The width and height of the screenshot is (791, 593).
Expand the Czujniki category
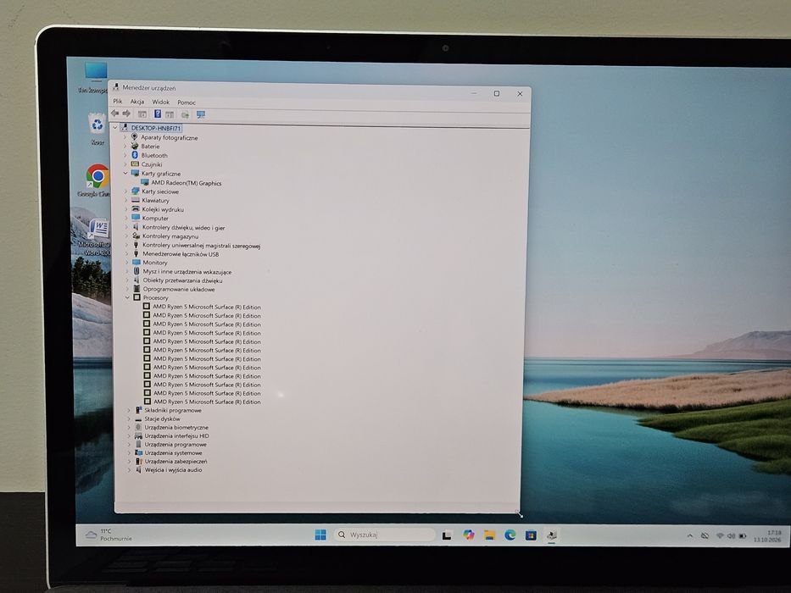click(x=125, y=163)
